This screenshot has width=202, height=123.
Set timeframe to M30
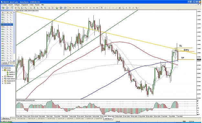(80, 8)
